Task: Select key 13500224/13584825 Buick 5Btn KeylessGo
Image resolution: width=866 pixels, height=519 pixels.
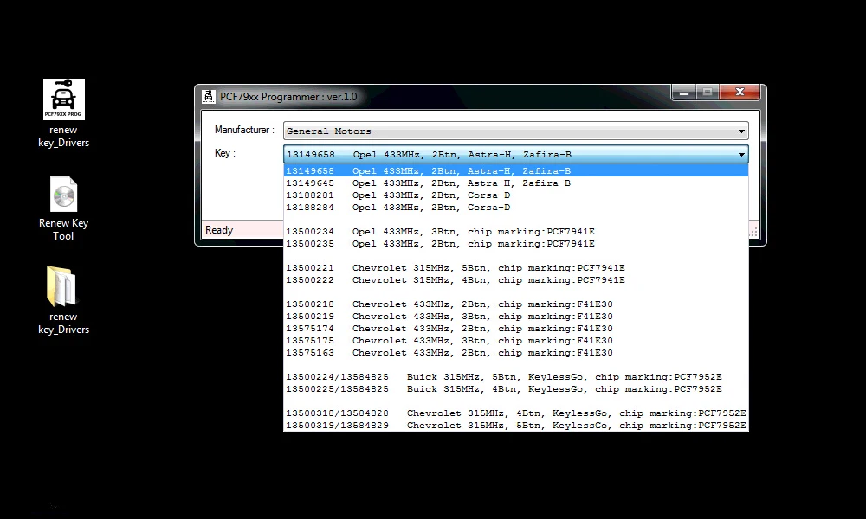Action: [x=516, y=377]
